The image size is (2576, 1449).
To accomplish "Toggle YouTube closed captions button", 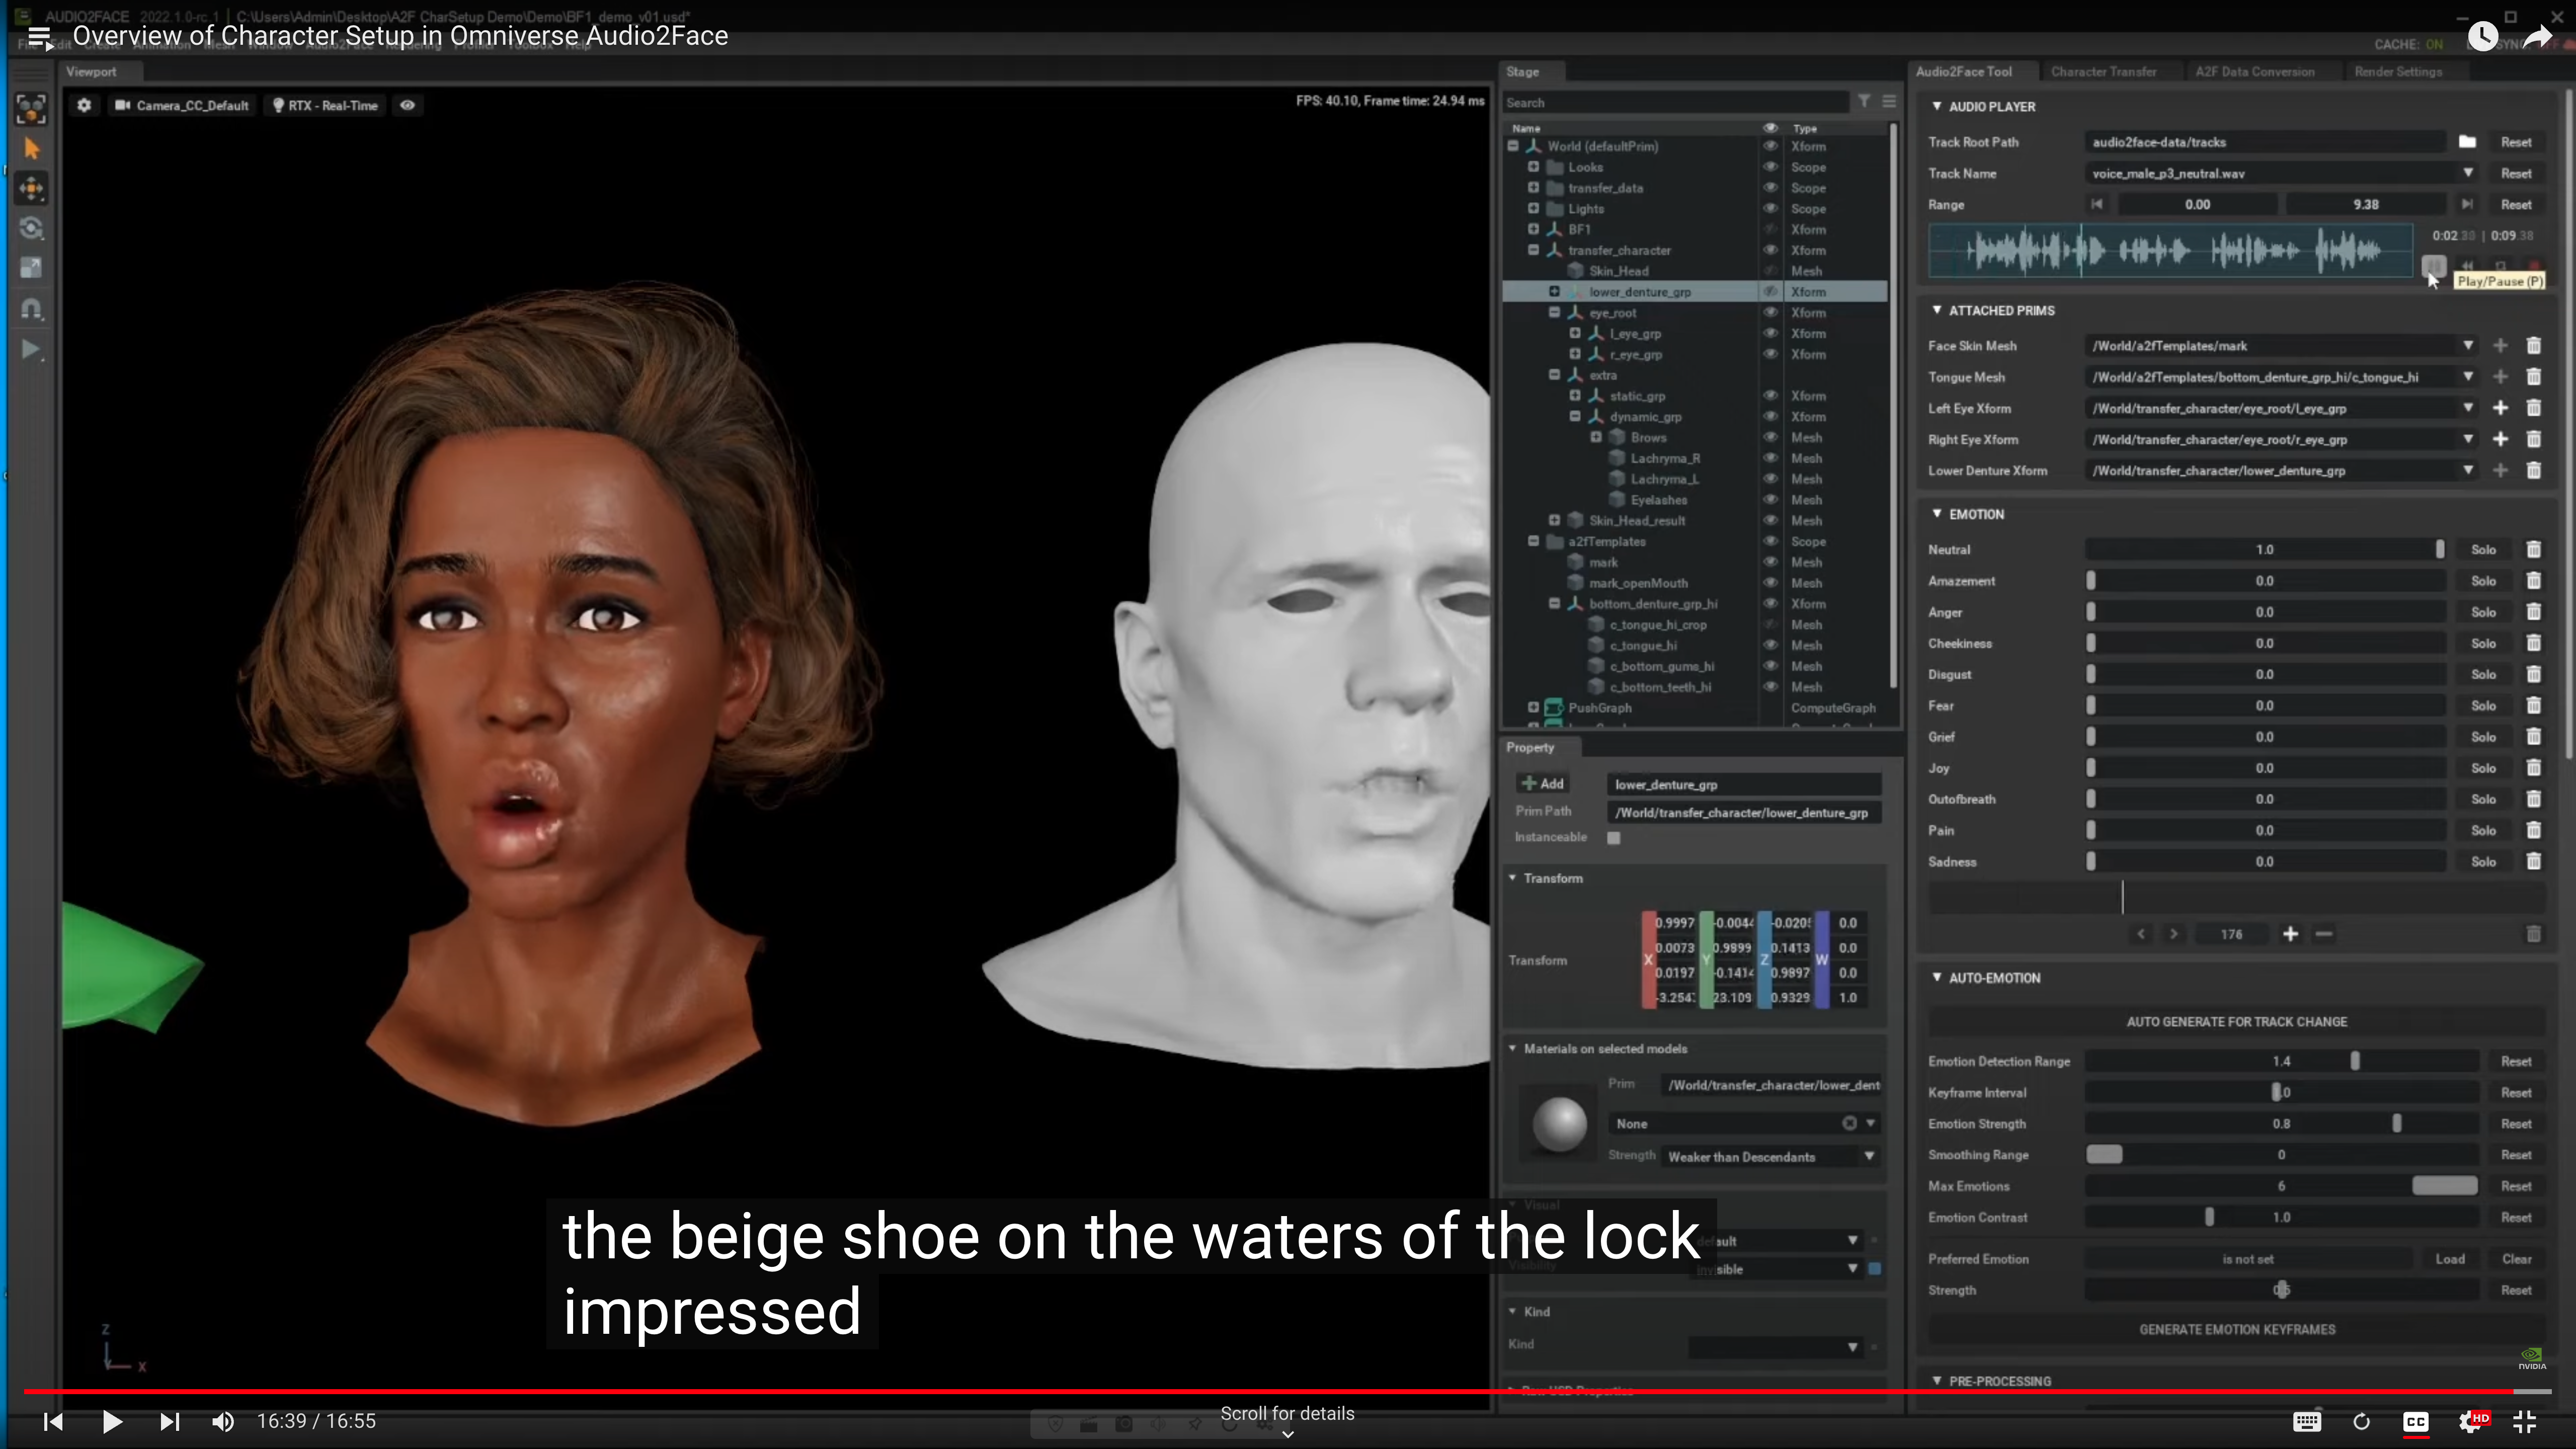I will 2416,1422.
